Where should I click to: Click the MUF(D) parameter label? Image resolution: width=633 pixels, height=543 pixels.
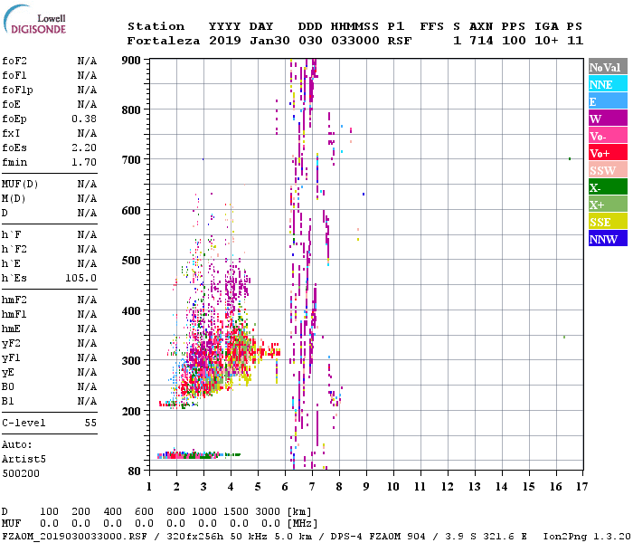tap(20, 185)
